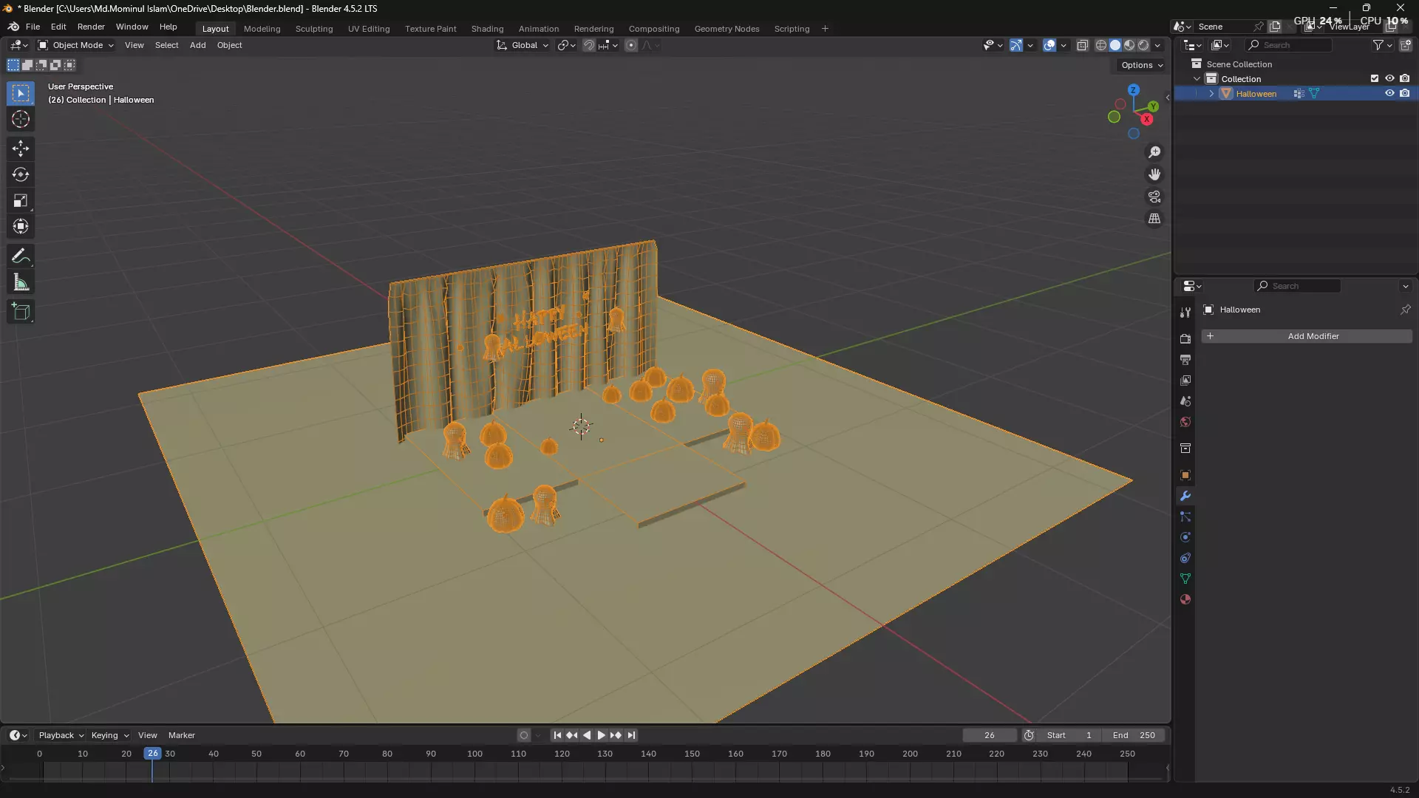Toggle viewport overlays display

coord(1049,45)
